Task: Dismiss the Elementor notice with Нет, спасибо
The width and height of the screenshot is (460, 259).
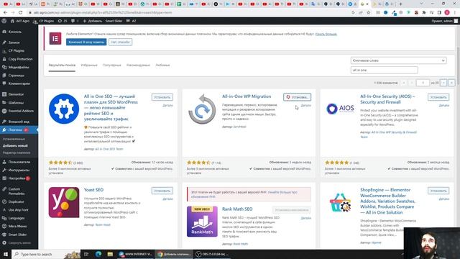Action: [x=120, y=42]
